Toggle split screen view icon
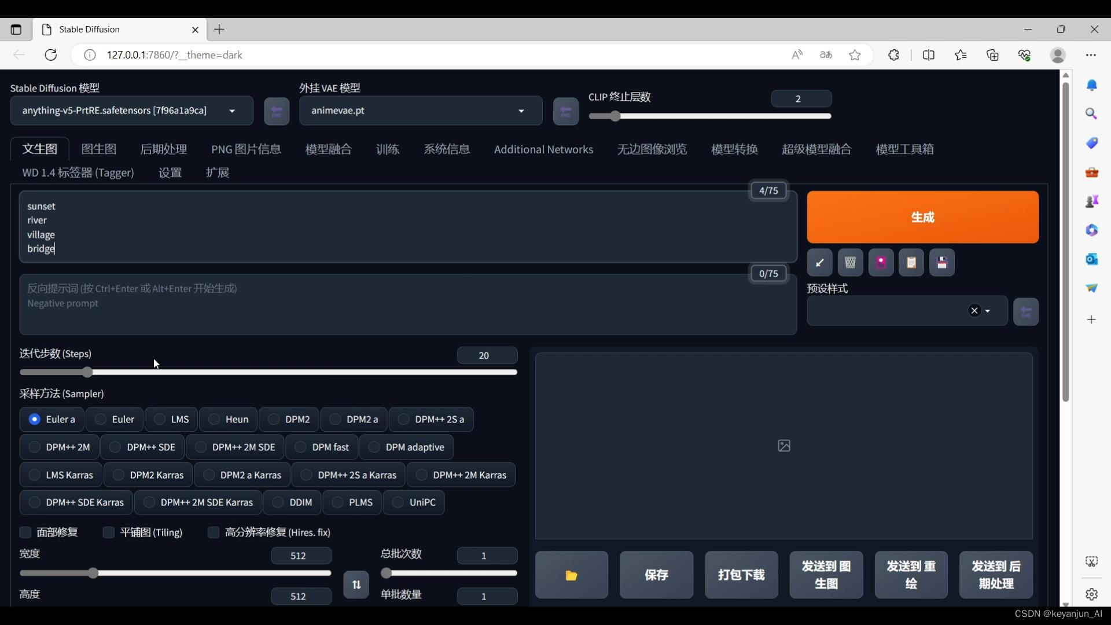 (929, 55)
